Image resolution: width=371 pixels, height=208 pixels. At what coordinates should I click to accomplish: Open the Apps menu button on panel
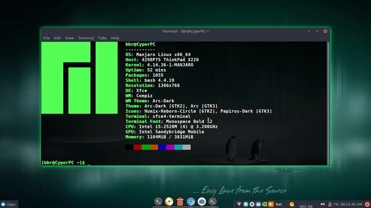[9, 204]
